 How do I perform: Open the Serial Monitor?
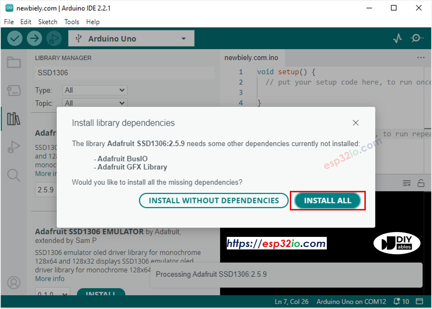[x=416, y=38]
